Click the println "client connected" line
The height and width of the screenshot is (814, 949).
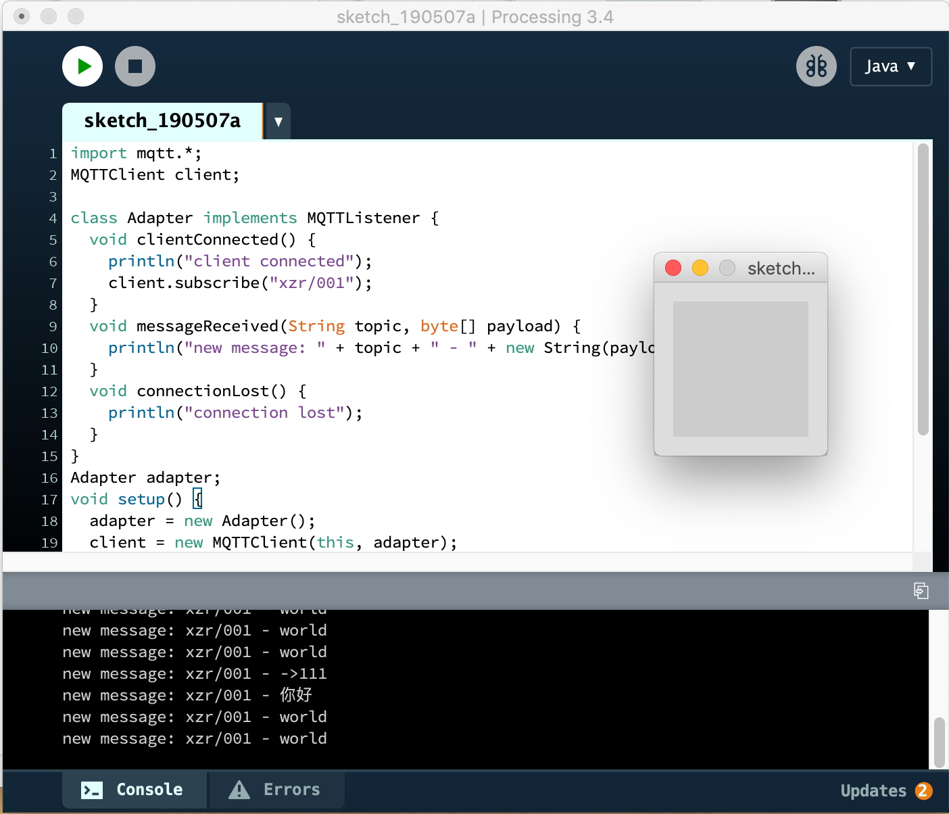pyautogui.click(x=240, y=262)
